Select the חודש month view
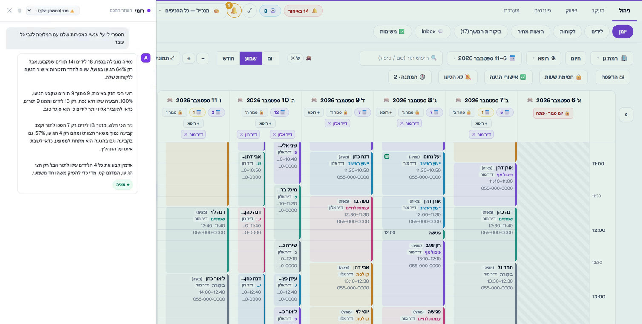 (228, 58)
